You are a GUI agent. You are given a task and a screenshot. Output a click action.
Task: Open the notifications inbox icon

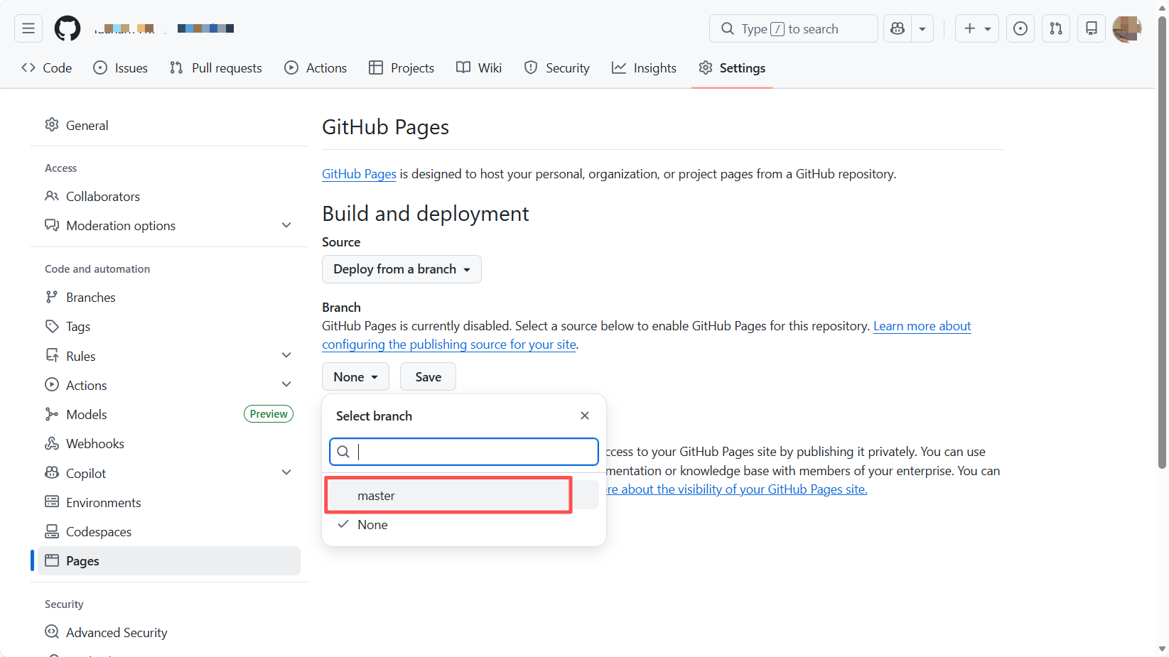pyautogui.click(x=1091, y=28)
